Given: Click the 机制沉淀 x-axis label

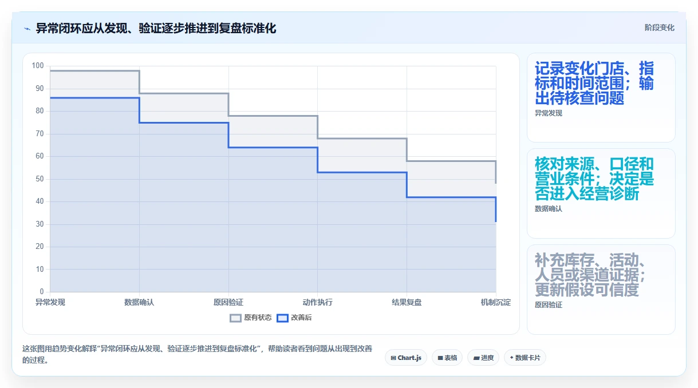Looking at the screenshot, I should pos(496,302).
